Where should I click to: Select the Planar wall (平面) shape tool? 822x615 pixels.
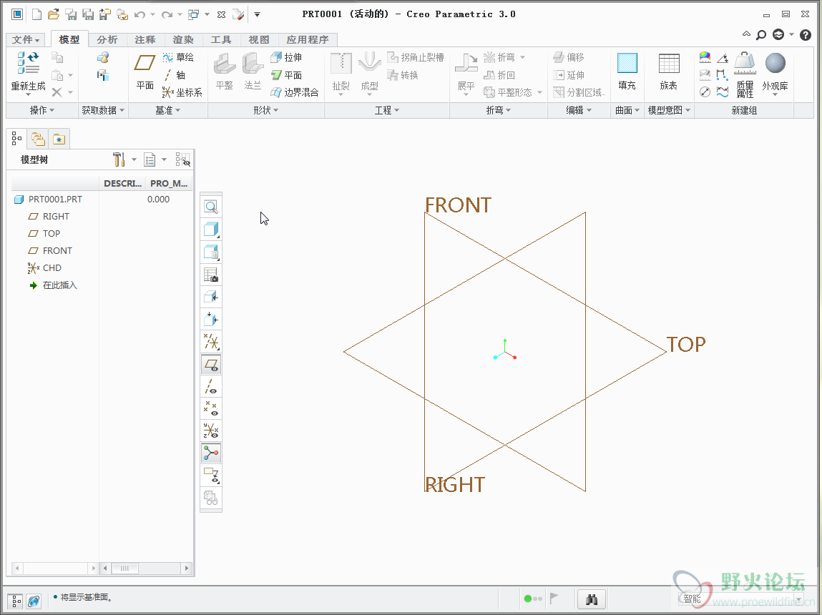point(286,75)
